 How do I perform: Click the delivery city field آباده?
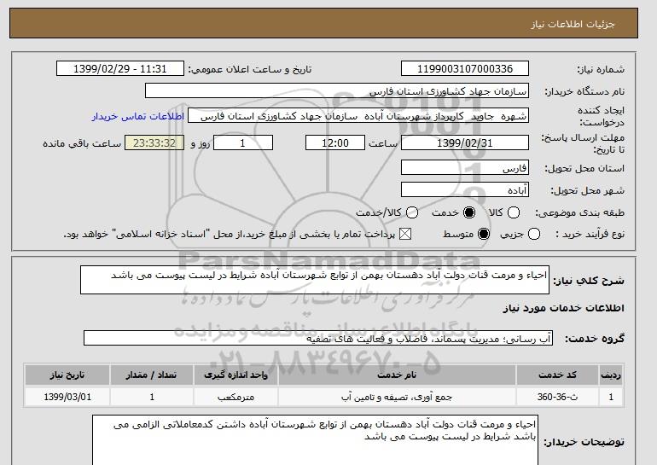[x=465, y=189]
